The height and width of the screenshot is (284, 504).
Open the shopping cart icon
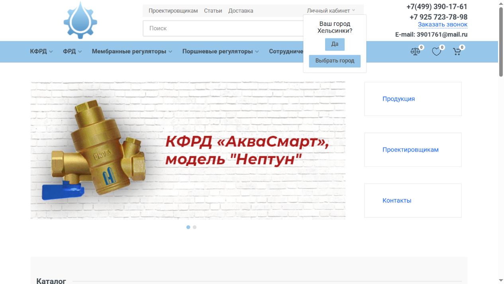[x=457, y=51]
